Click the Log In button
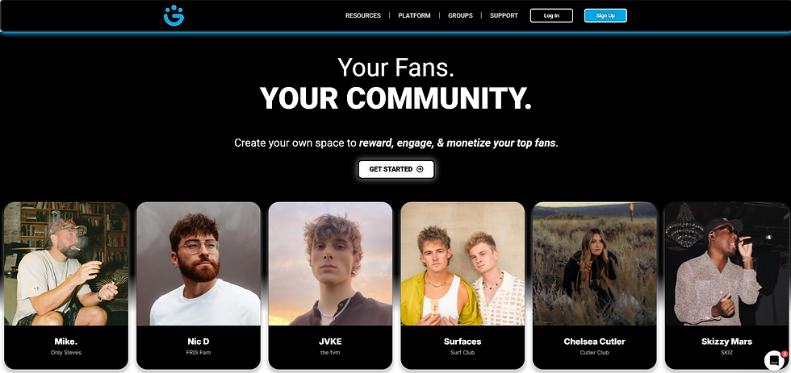 pos(551,15)
